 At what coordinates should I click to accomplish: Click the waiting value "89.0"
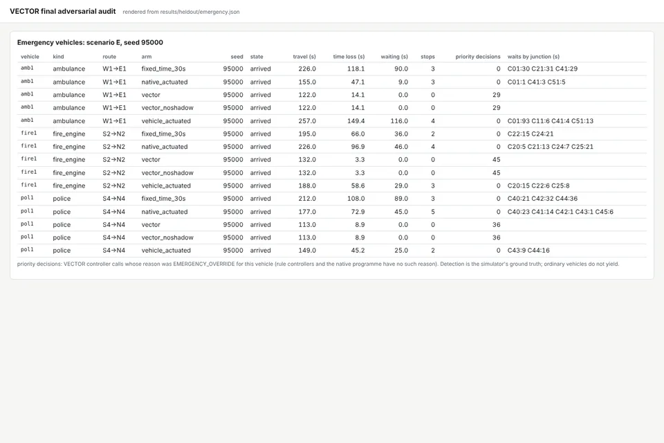click(x=401, y=199)
